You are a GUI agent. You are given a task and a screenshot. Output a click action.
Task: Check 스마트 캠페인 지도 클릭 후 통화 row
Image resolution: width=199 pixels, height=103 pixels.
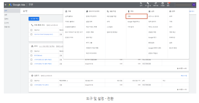31,64
